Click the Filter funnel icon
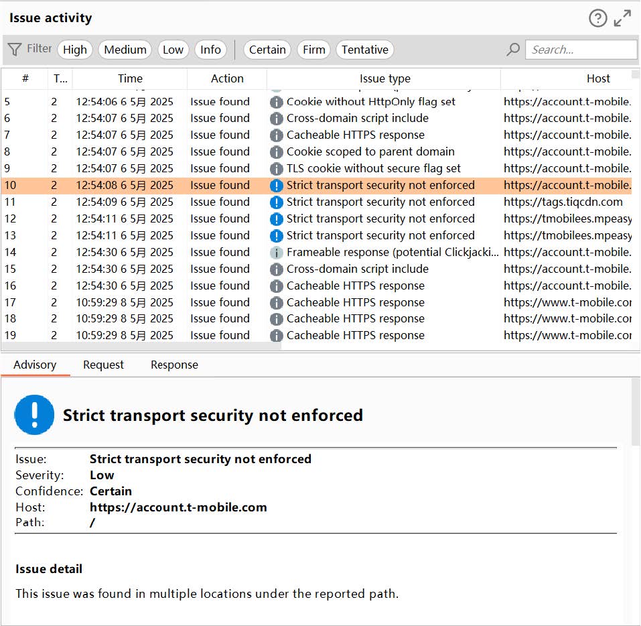The width and height of the screenshot is (641, 626). (x=15, y=50)
